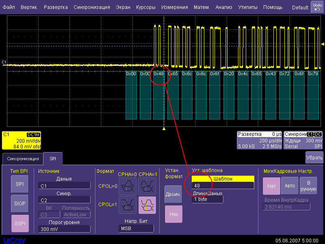Click the Undo button

click(x=317, y=7)
